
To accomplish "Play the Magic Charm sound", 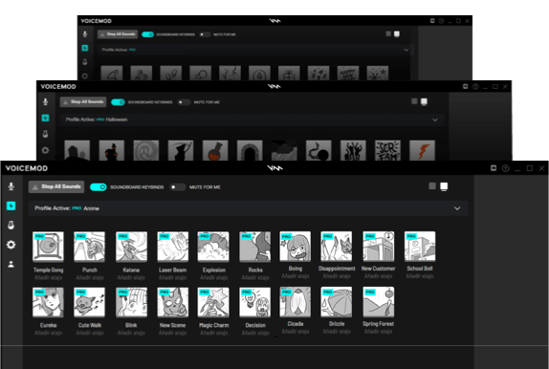I will click(x=213, y=302).
